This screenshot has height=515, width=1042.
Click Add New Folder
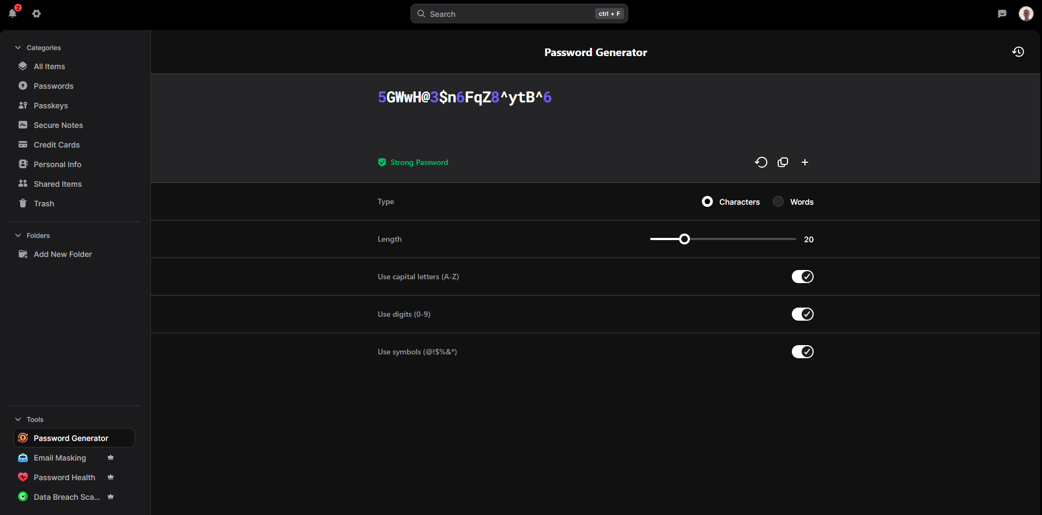(63, 254)
